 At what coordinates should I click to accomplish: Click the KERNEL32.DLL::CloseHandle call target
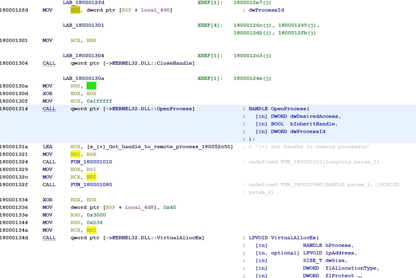153,63
